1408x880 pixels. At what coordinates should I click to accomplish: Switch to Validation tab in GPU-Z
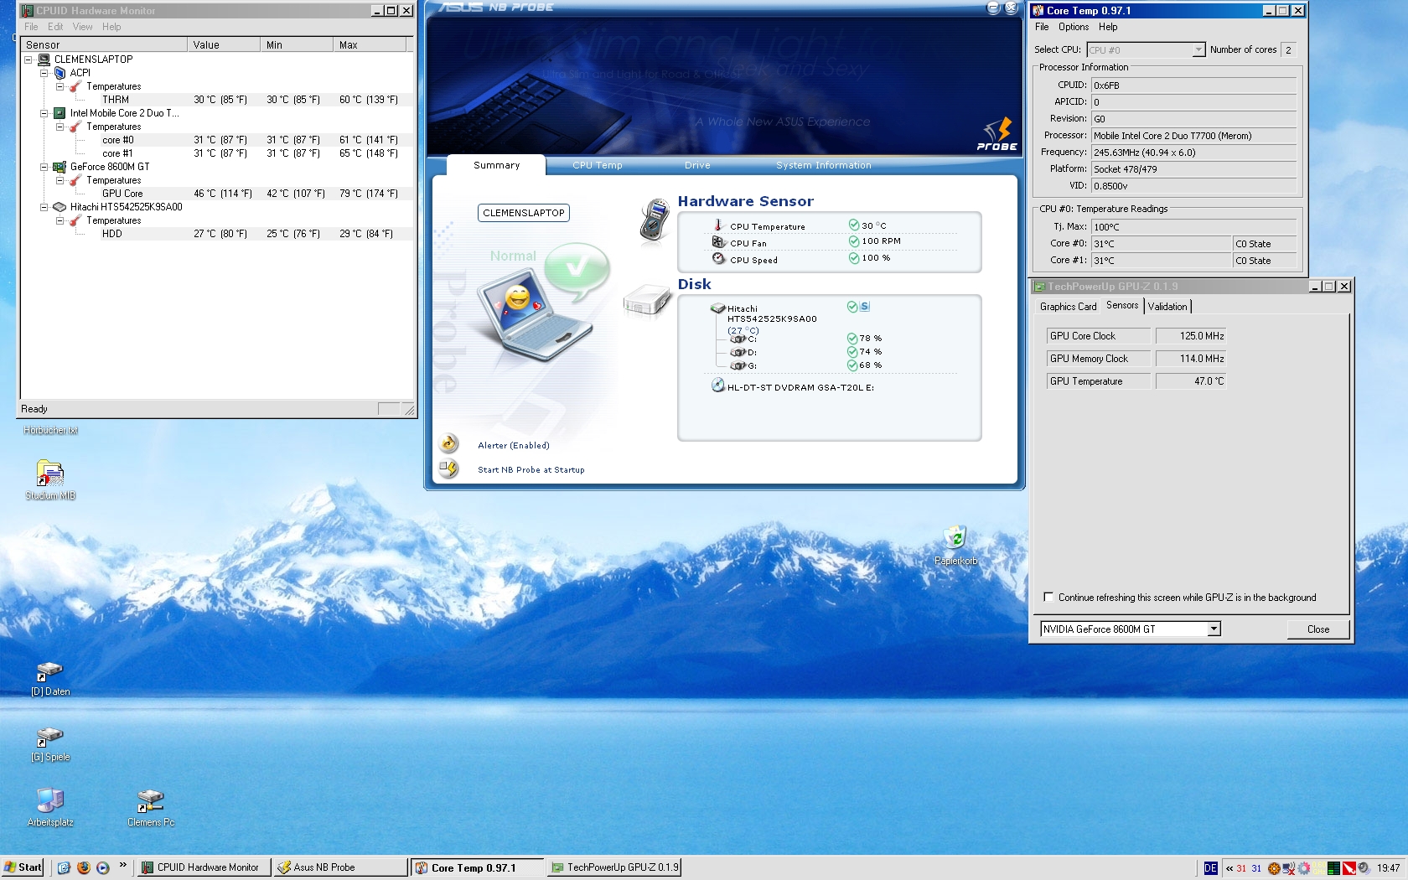click(x=1167, y=307)
